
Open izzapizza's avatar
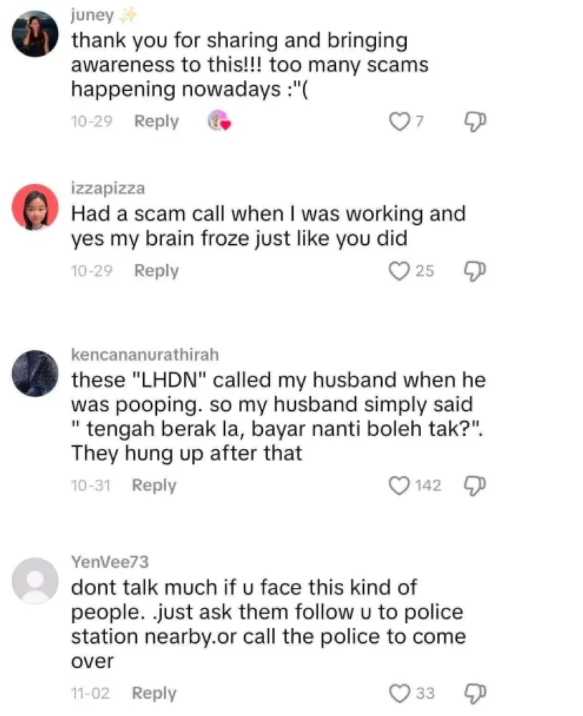tap(35, 207)
